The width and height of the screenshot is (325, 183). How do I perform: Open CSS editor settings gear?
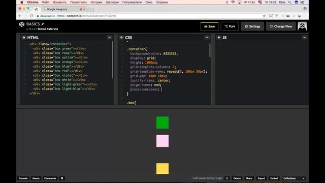(121, 38)
